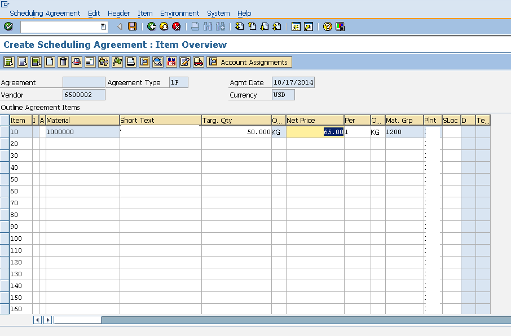The height and width of the screenshot is (336, 511).
Task: Open the Item menu
Action: pos(145,14)
